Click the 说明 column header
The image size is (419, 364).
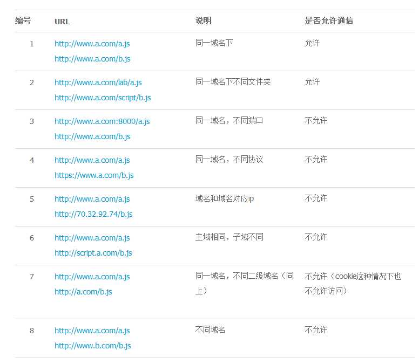(x=204, y=21)
